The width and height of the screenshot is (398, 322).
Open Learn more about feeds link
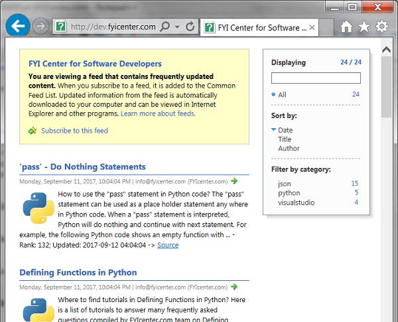[x=158, y=114]
